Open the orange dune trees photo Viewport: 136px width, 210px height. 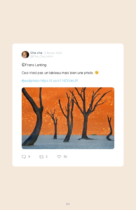coord(68,118)
